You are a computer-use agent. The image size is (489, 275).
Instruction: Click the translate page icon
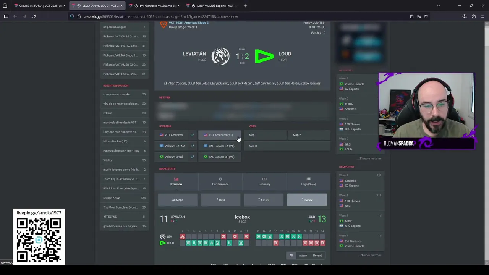click(419, 16)
